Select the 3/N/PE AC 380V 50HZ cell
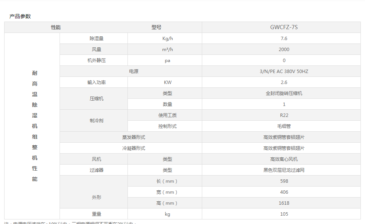Image resolution: width=365 pixels, height=224 pixels. point(284,71)
